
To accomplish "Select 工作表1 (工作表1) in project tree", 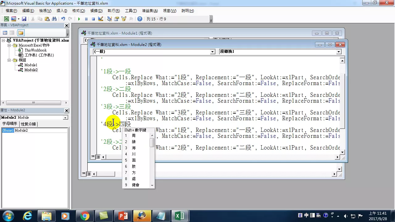I will 39,55.
